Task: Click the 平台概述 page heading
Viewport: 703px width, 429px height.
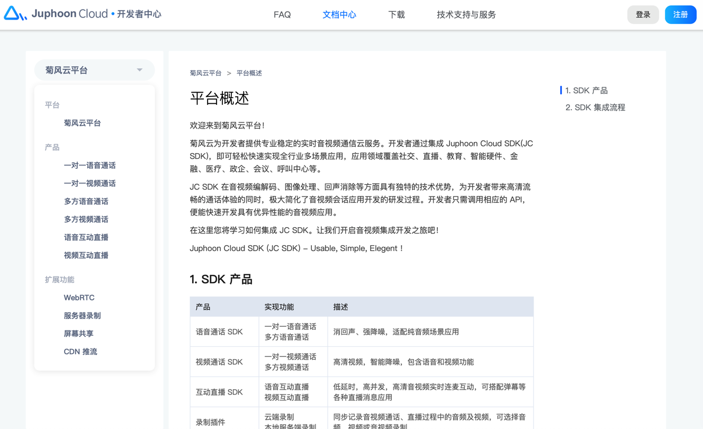Action: 220,98
